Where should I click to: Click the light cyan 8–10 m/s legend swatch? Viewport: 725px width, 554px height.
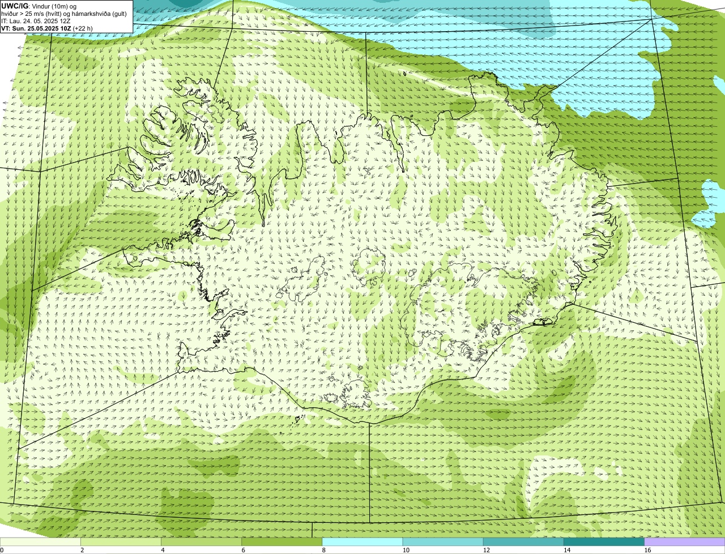pyautogui.click(x=362, y=542)
